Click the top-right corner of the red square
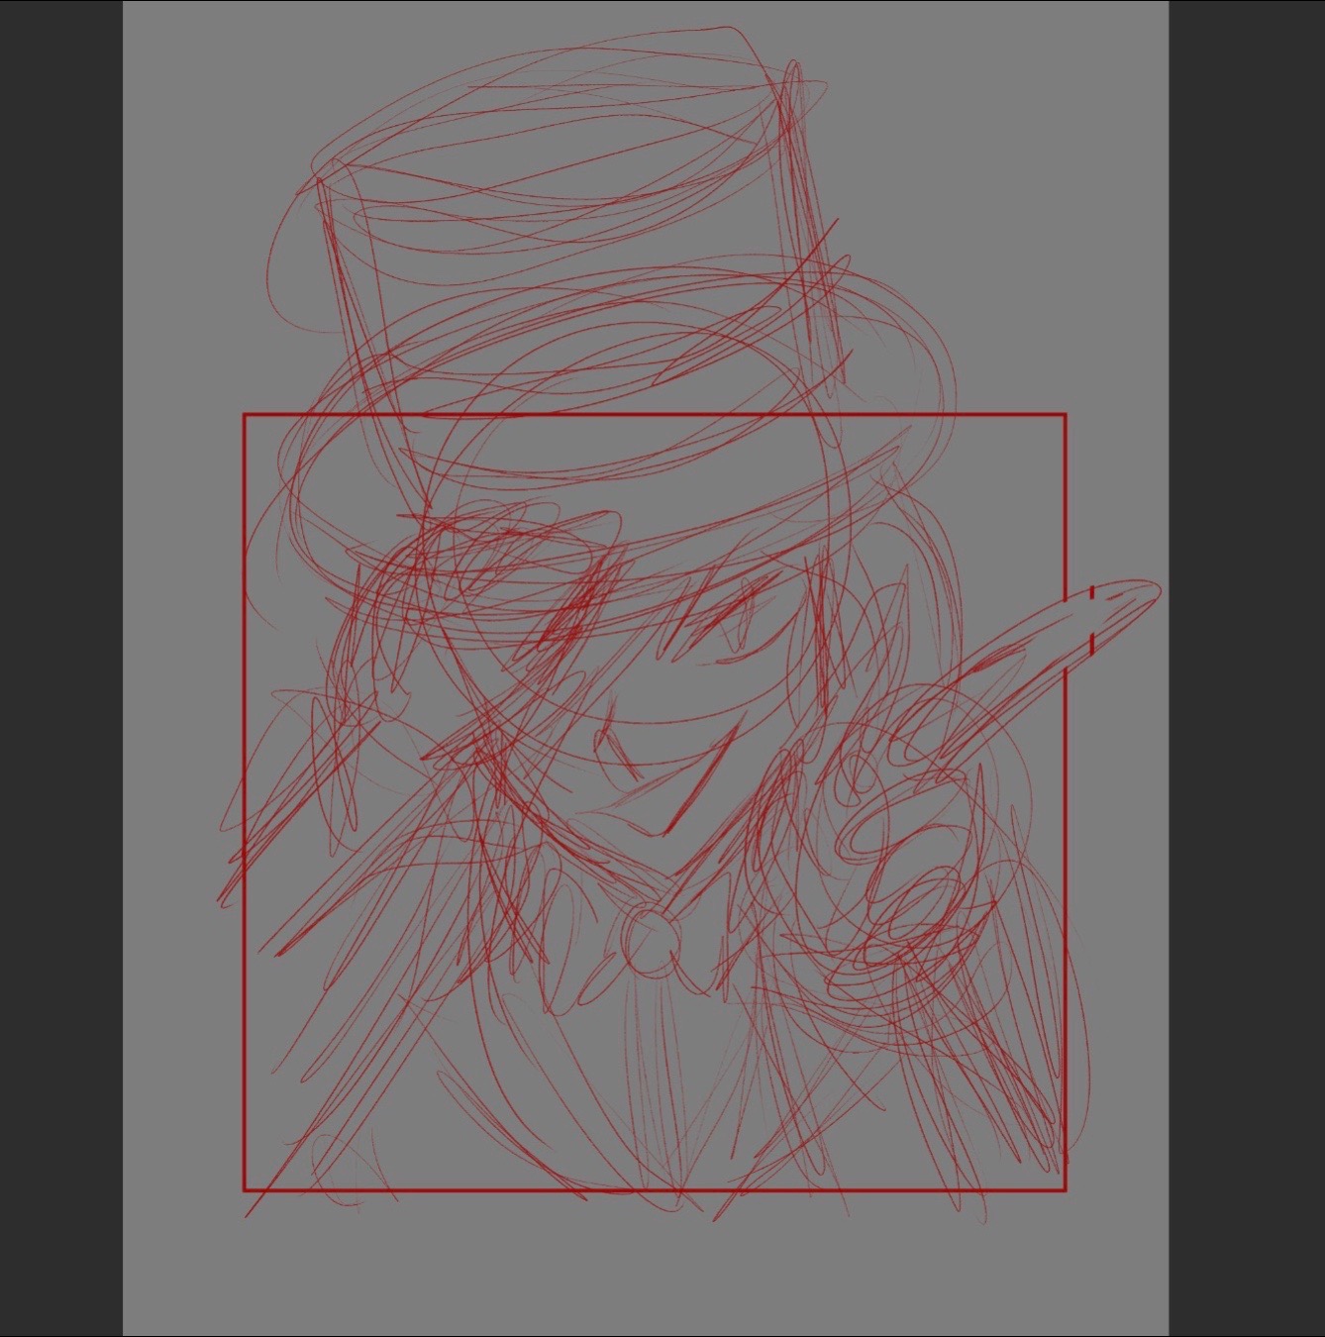 coord(1066,415)
